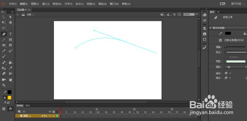
Task: Toggle Snap to Objects magnet
Action: point(11,109)
